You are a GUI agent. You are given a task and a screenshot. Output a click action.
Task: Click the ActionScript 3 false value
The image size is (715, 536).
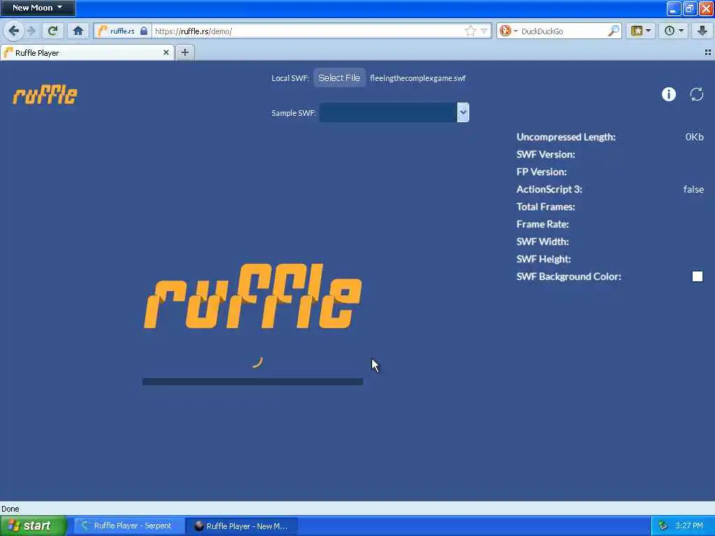click(x=693, y=189)
